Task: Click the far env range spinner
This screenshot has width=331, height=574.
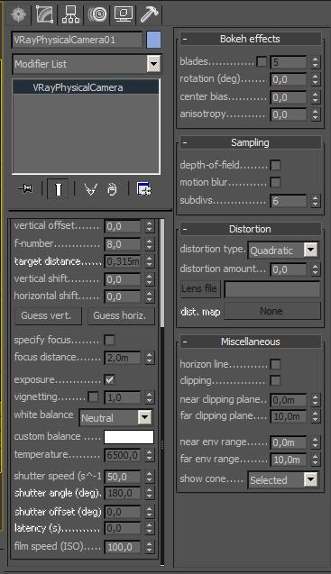Action: tap(315, 460)
